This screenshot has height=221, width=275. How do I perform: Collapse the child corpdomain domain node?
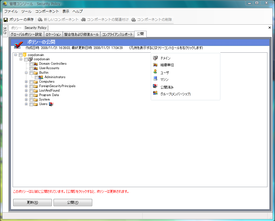coord(21,59)
